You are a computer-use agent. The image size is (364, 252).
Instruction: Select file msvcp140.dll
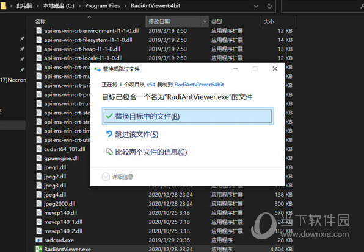point(60,212)
